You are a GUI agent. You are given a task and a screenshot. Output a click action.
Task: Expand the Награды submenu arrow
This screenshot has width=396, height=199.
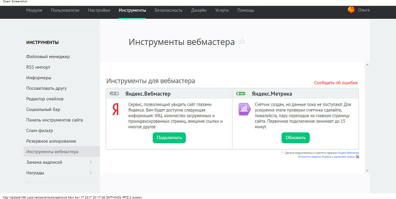(91, 173)
